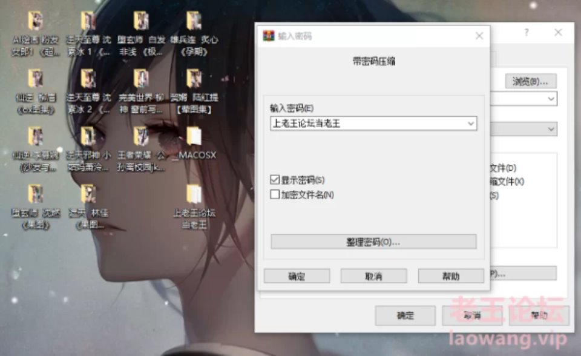581x356 pixels.
Task: Click 确定 in the background archive window
Action: click(405, 315)
